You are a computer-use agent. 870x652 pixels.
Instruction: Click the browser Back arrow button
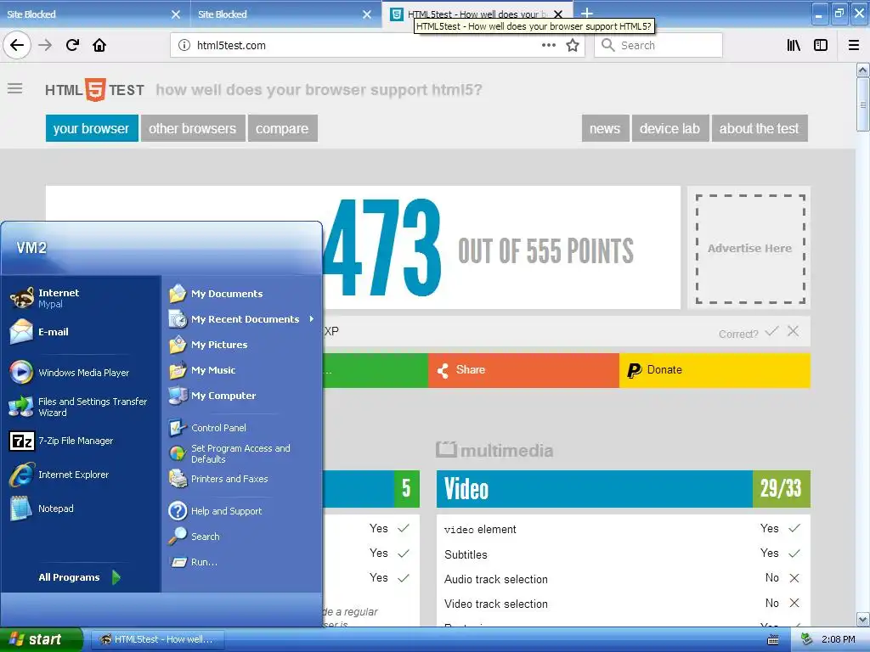[x=17, y=45]
